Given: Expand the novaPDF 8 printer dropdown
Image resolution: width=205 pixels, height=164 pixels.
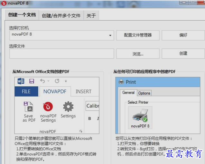Looking at the screenshot, I should tap(110, 35).
